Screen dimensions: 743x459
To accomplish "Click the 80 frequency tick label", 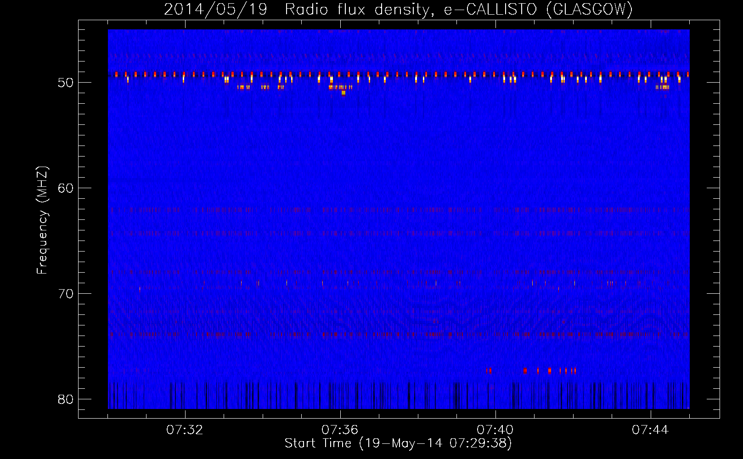I will [x=66, y=399].
